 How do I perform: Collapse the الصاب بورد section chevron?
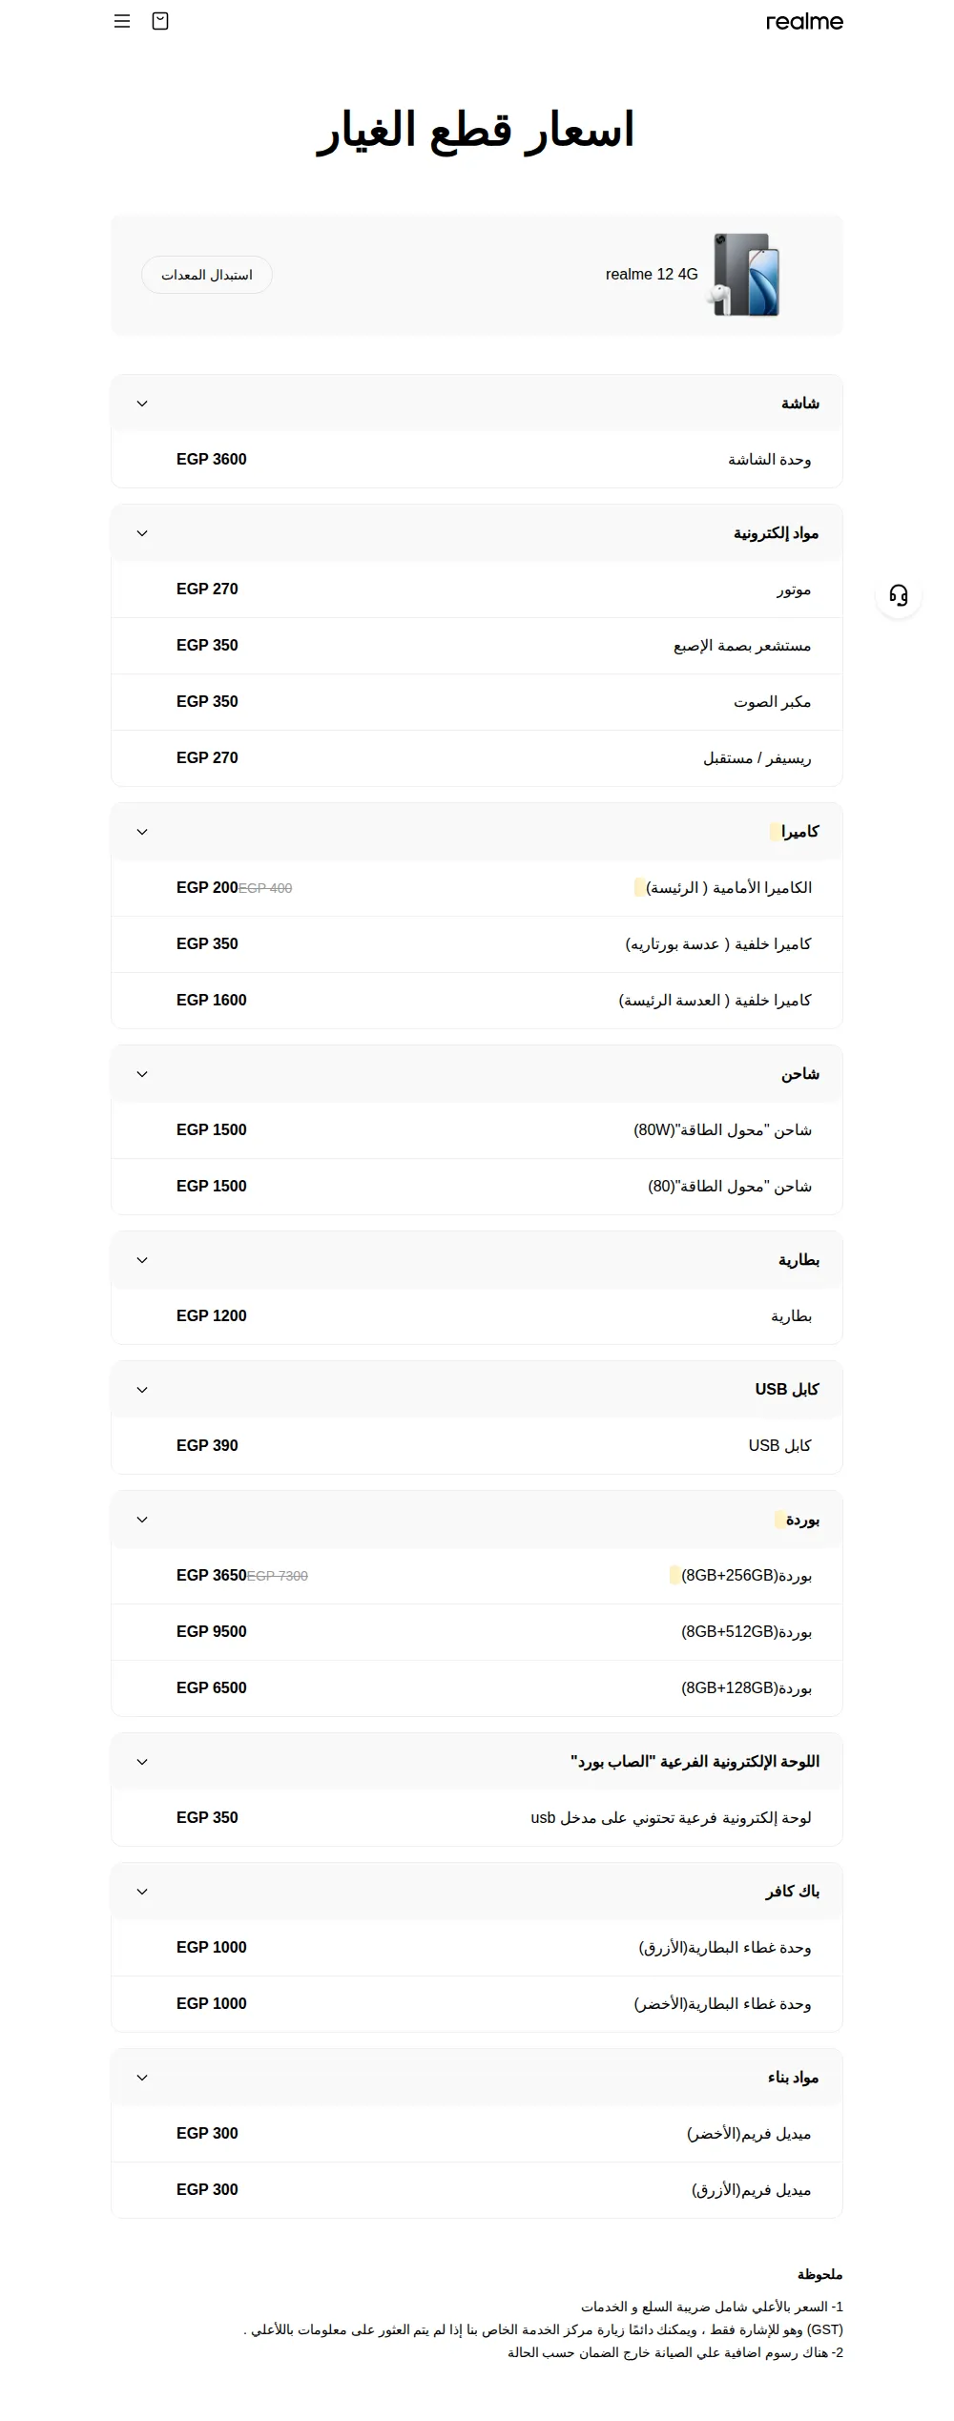point(142,1762)
